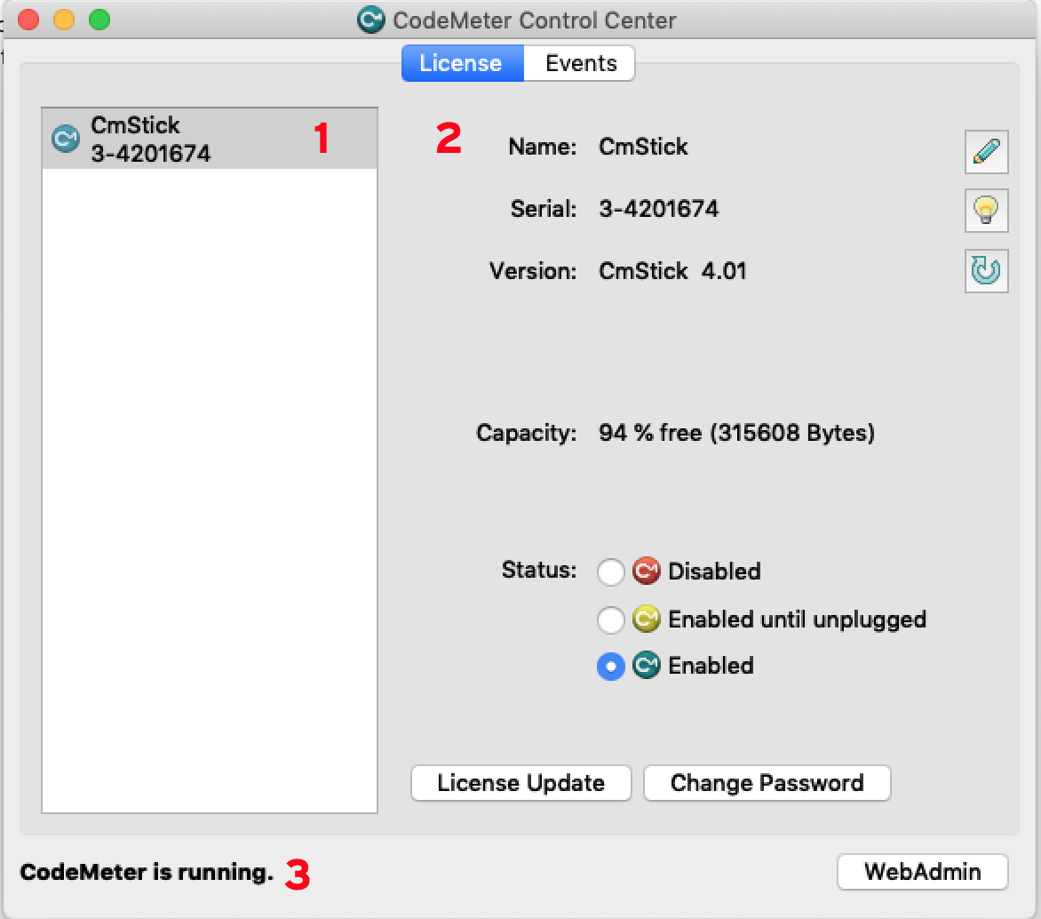Select the Disabled radio button
This screenshot has width=1041, height=919.
click(611, 571)
